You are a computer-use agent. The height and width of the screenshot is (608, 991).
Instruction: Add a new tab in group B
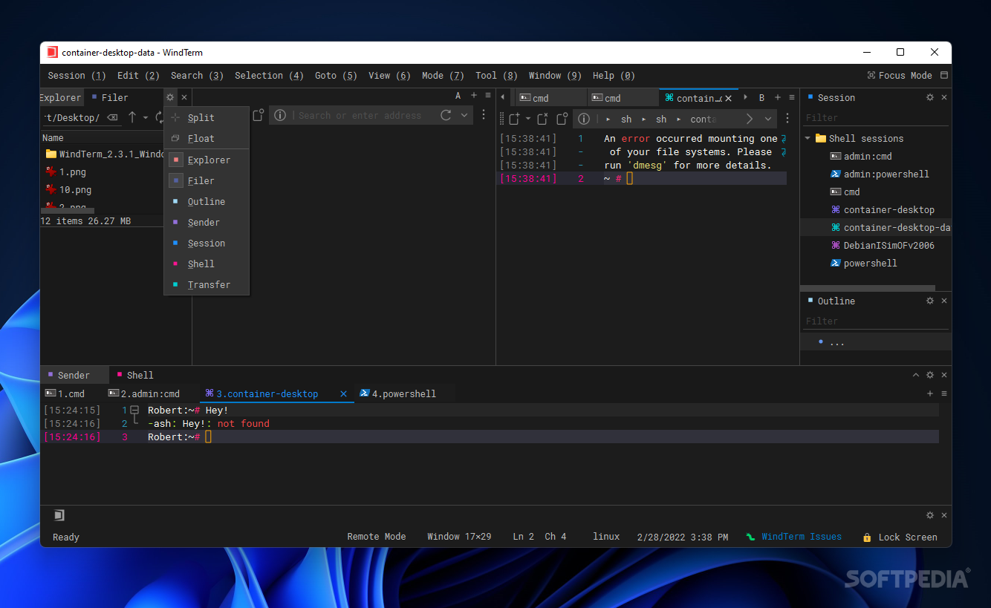pos(778,97)
